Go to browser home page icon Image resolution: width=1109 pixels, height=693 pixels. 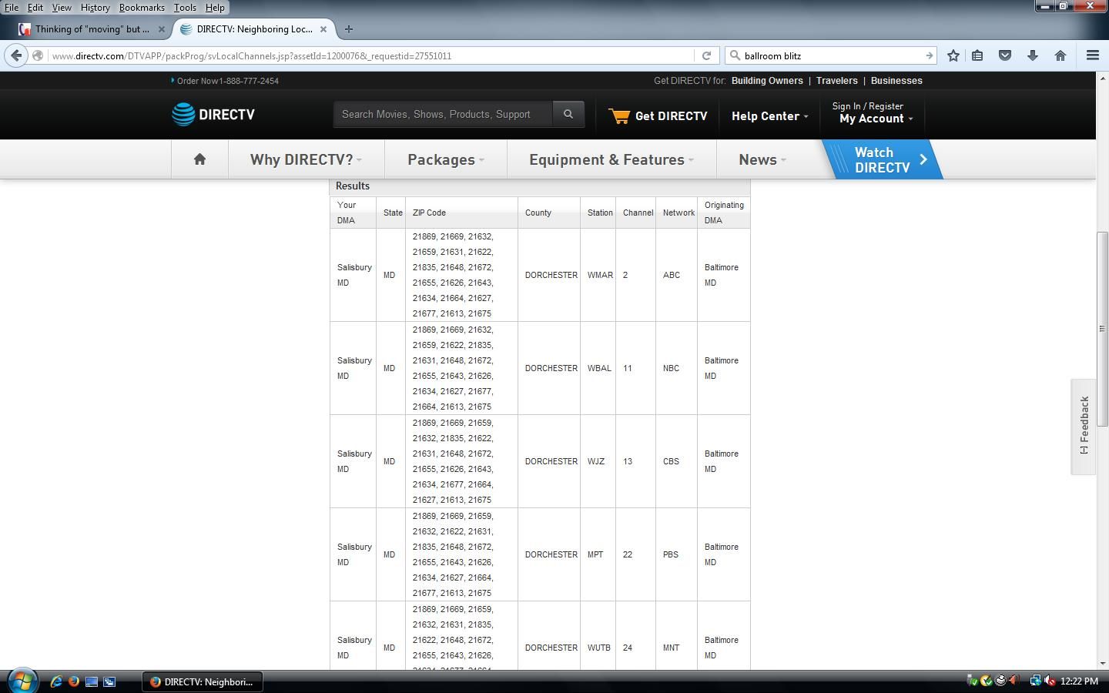1060,55
